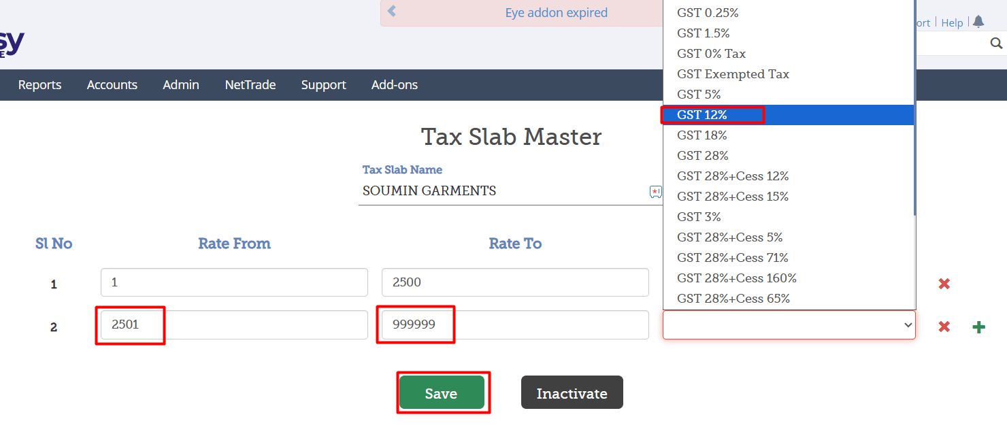Image resolution: width=1007 pixels, height=432 pixels.
Task: Remove slab row 2 using red X
Action: pos(944,327)
